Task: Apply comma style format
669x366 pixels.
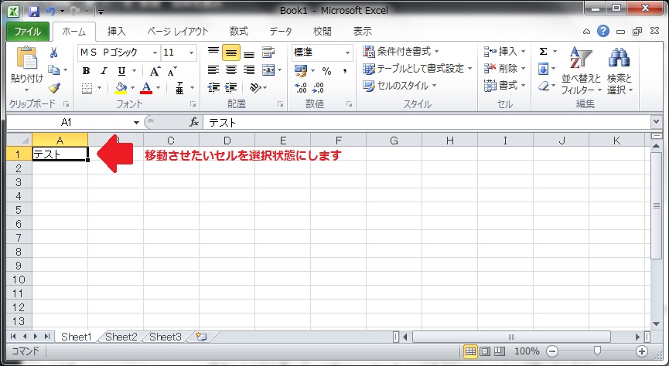Action: click(345, 71)
